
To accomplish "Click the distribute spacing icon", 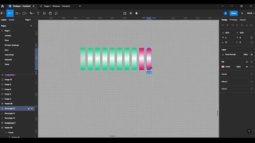I will coord(251,25).
